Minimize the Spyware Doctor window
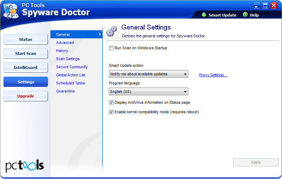Viewport: 282px width, 179px height. 257,6
